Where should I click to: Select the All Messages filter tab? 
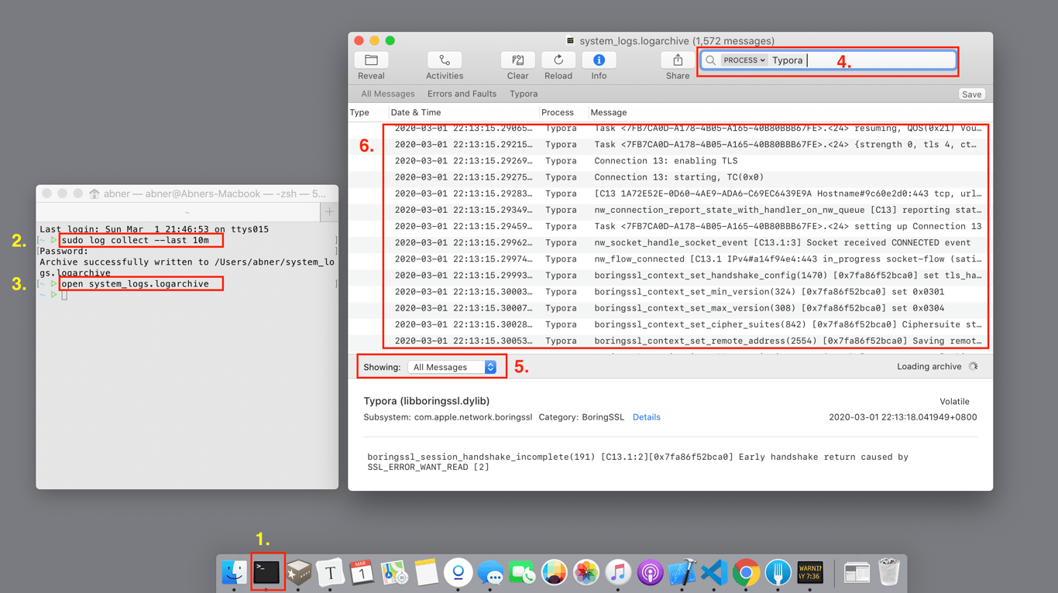[x=388, y=94]
